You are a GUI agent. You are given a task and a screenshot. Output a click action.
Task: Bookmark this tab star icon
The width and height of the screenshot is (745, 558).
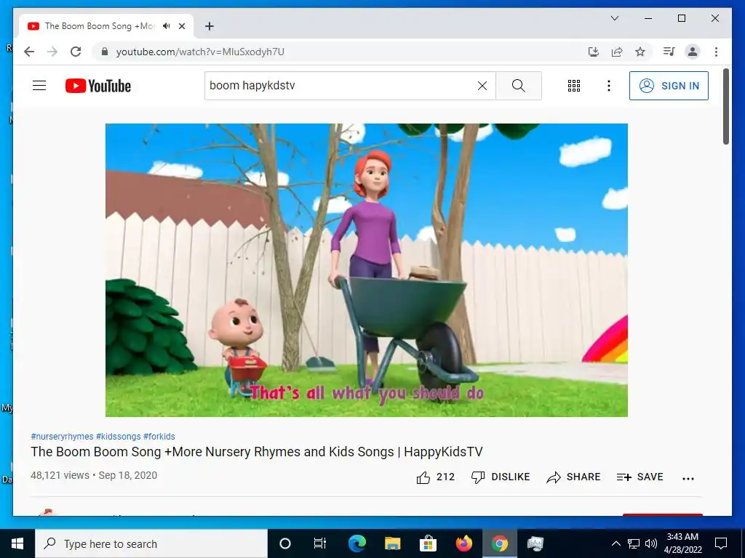(x=640, y=52)
